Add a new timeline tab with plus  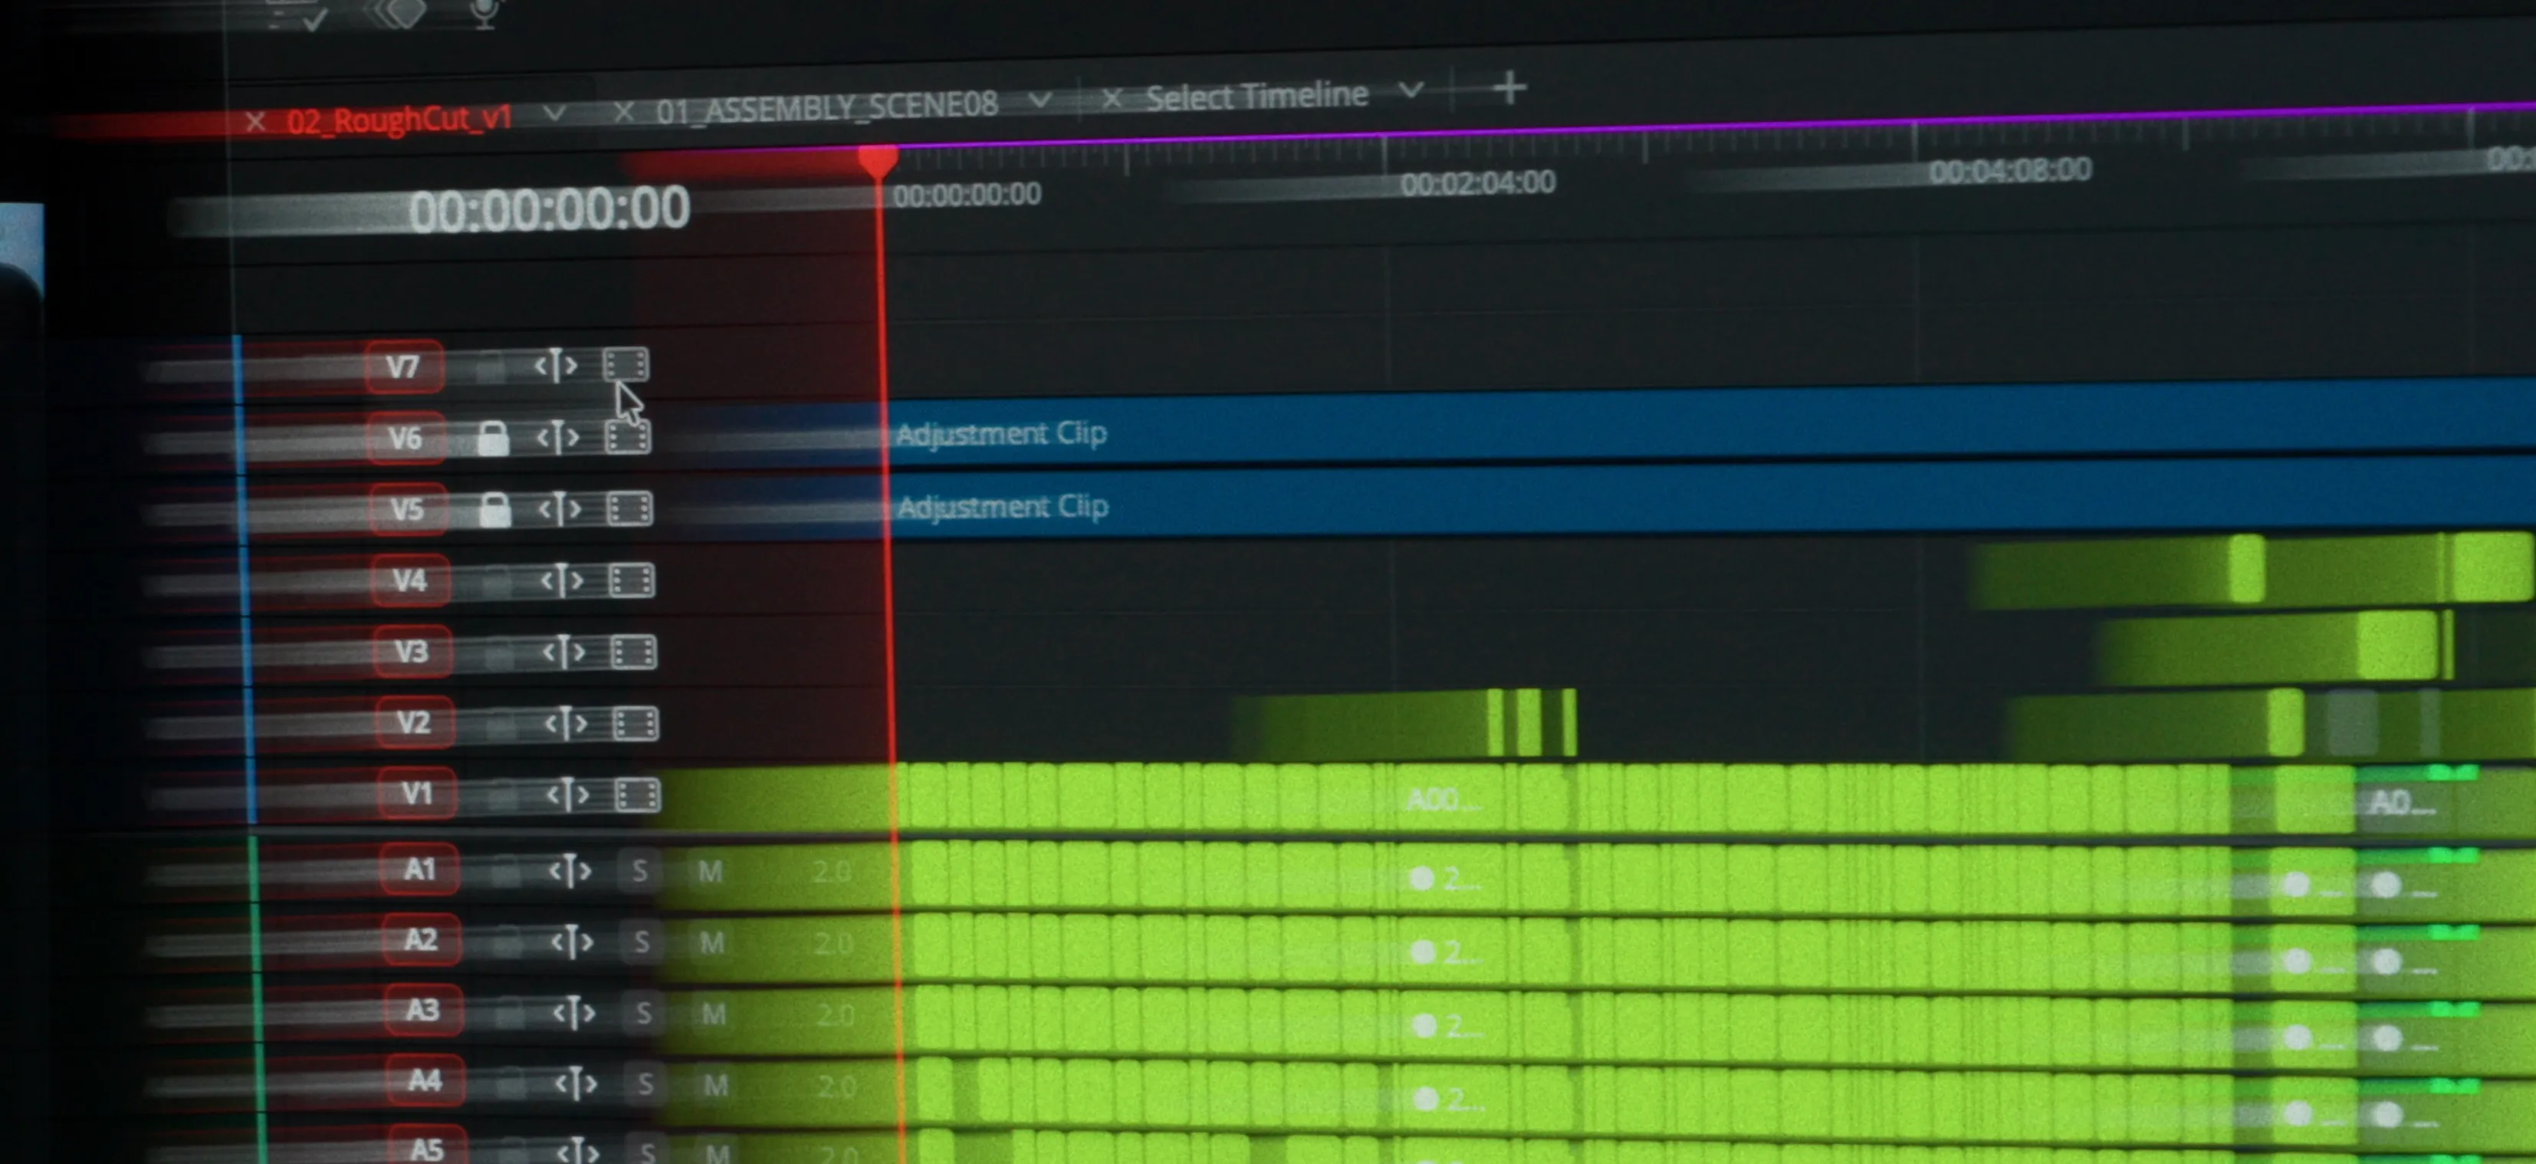click(1508, 89)
